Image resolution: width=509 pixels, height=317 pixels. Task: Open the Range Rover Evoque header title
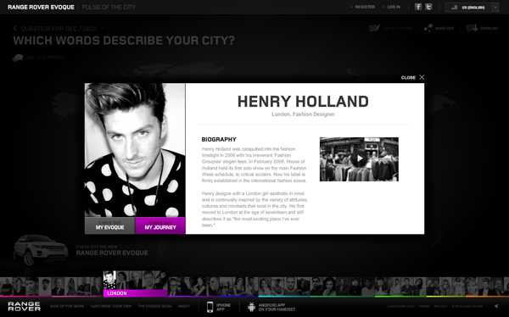(41, 7)
